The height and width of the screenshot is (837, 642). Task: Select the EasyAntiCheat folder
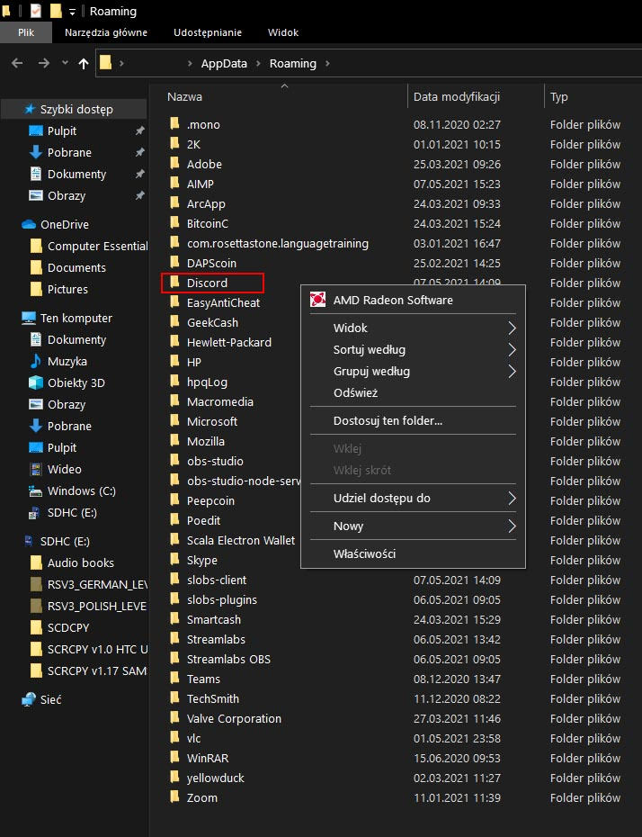point(223,302)
